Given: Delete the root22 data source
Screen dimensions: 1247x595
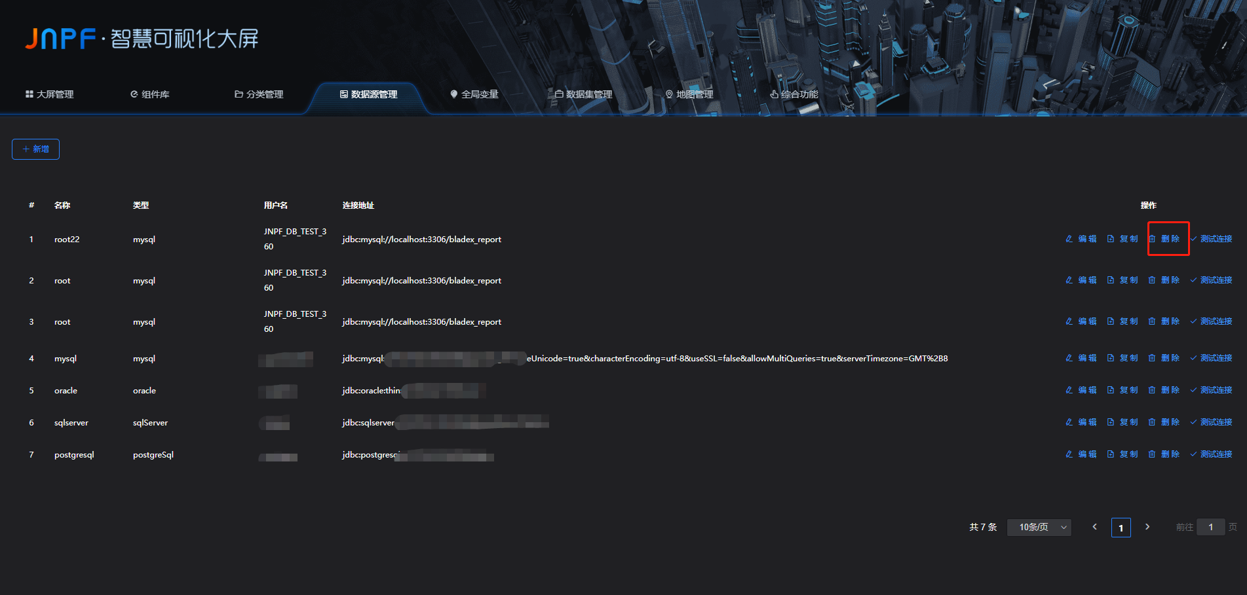Looking at the screenshot, I should [x=1164, y=239].
